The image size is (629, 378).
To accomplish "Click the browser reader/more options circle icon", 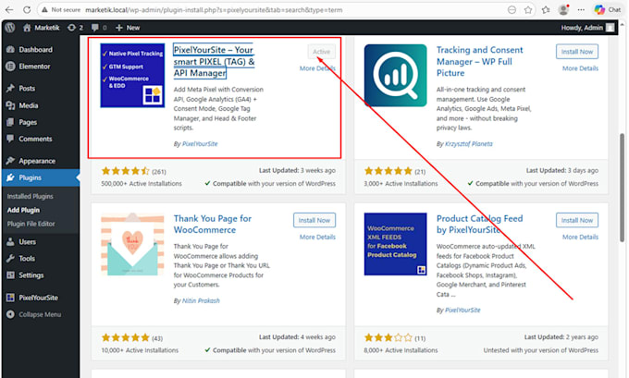I will pyautogui.click(x=512, y=10).
